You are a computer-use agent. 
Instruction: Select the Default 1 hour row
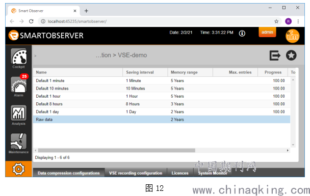click(162, 96)
